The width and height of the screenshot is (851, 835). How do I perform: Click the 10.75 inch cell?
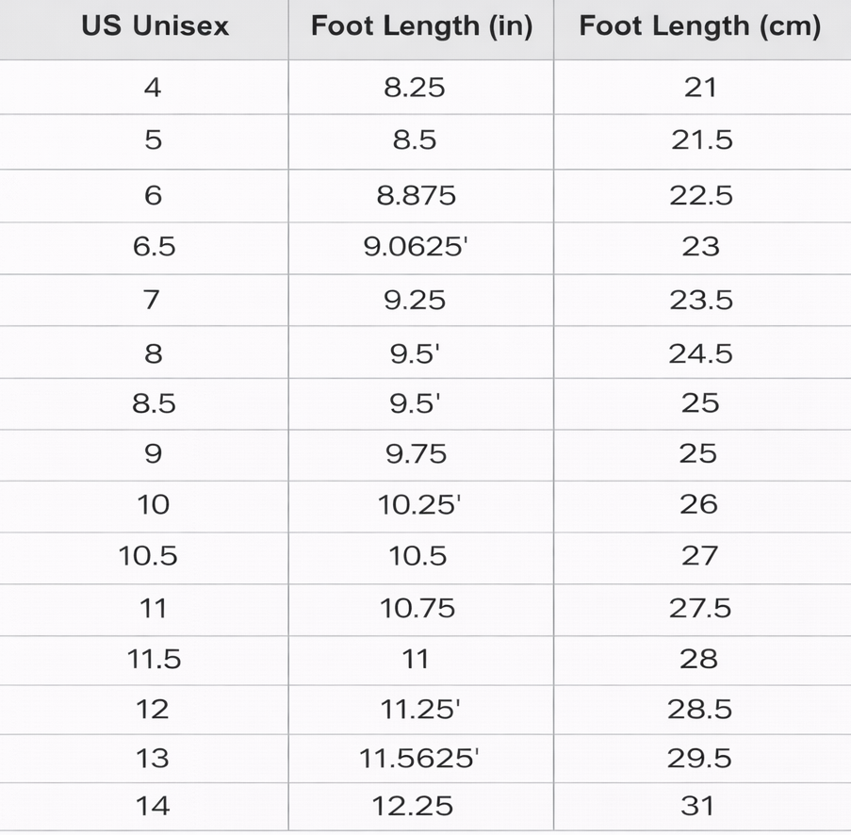click(417, 608)
